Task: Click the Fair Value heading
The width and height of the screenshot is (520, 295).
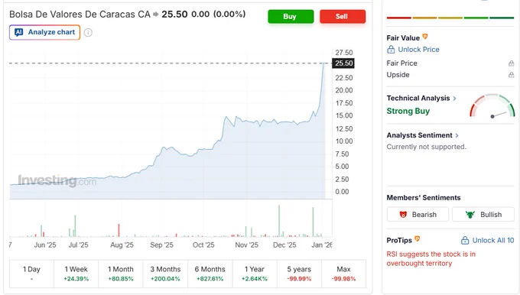Action: 403,37
